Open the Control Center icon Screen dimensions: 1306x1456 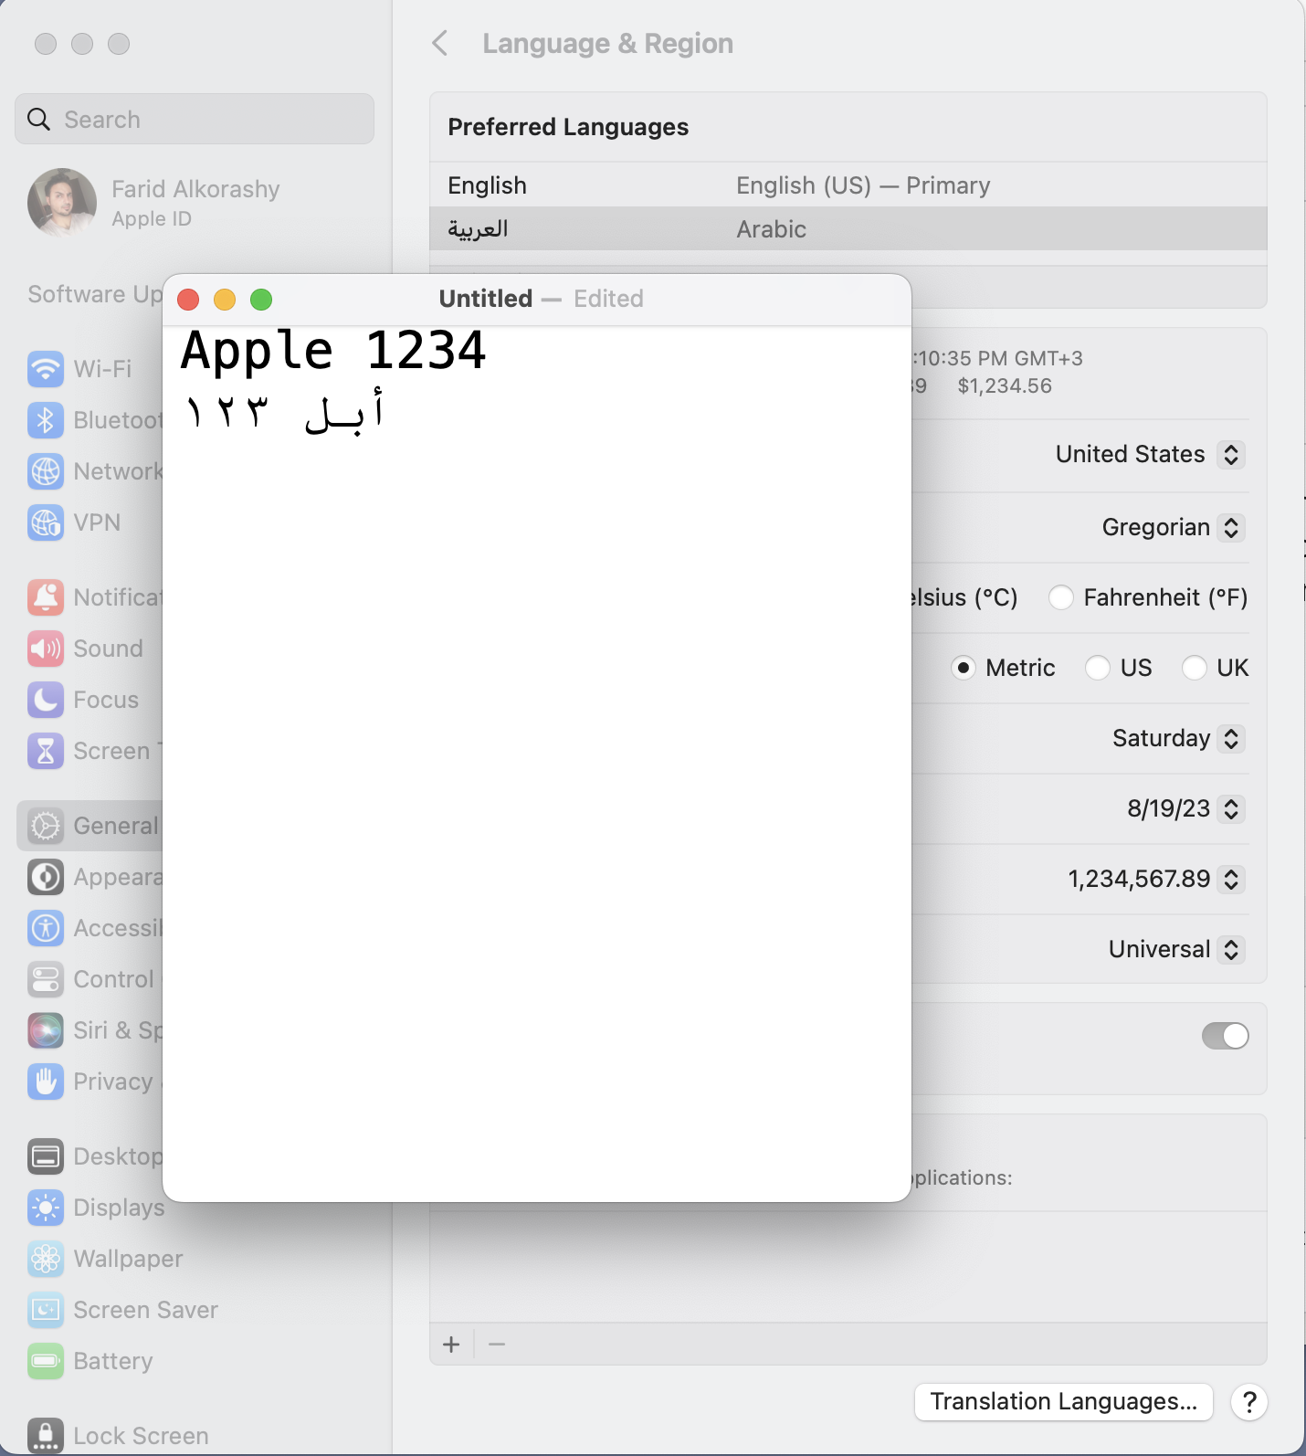coord(46,979)
